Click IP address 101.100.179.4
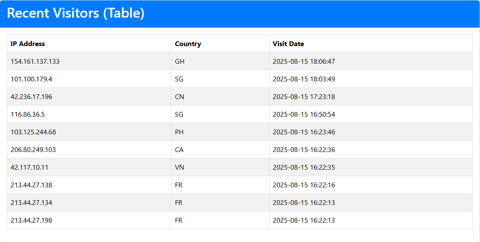 coord(31,79)
